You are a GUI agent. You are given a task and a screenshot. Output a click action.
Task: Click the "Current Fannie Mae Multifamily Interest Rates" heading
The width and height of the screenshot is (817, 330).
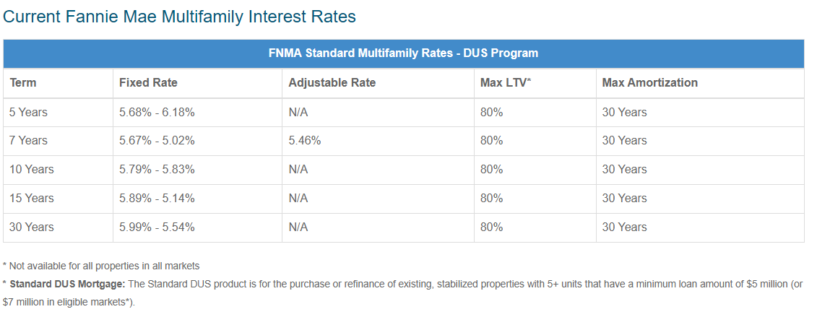179,16
